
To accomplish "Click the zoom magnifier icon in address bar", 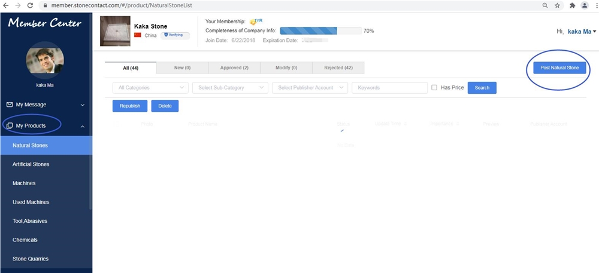I will [x=545, y=5].
